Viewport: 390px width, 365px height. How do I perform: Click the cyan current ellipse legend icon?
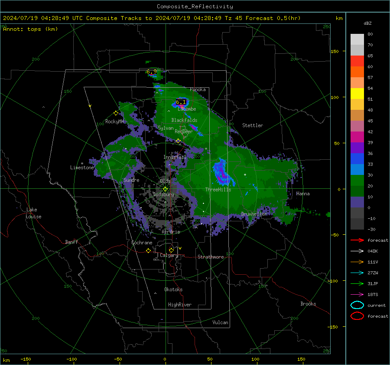click(x=357, y=305)
